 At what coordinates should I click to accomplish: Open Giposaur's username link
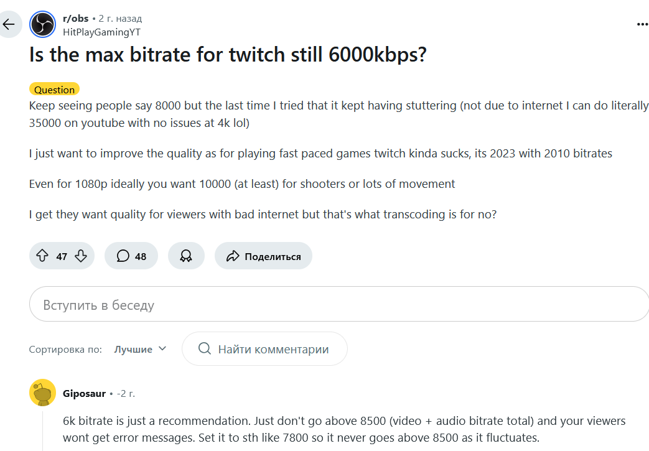point(84,394)
